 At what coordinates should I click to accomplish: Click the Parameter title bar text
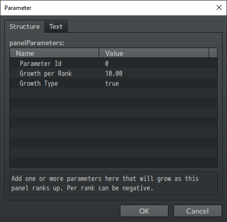[x=18, y=8]
